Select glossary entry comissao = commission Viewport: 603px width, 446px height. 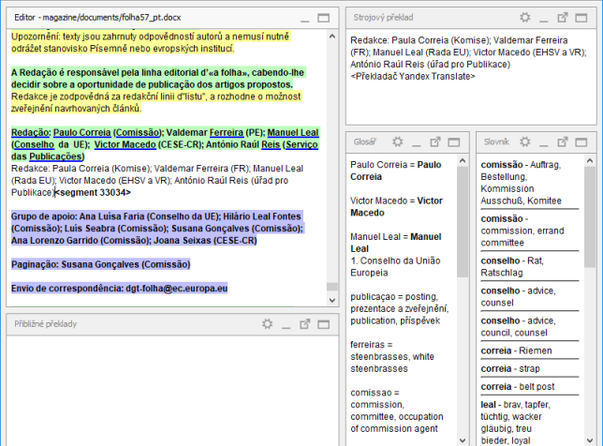click(x=397, y=410)
